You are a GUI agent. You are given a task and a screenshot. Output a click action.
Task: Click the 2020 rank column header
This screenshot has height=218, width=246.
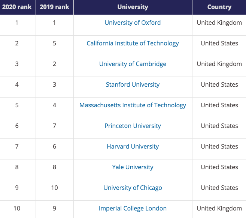point(17,7)
